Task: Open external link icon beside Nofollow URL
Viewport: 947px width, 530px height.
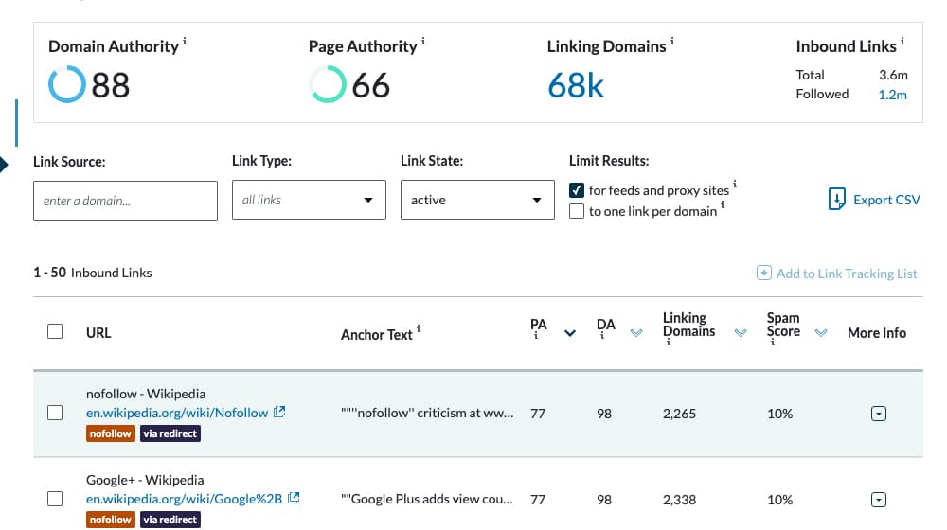Action: coord(279,413)
